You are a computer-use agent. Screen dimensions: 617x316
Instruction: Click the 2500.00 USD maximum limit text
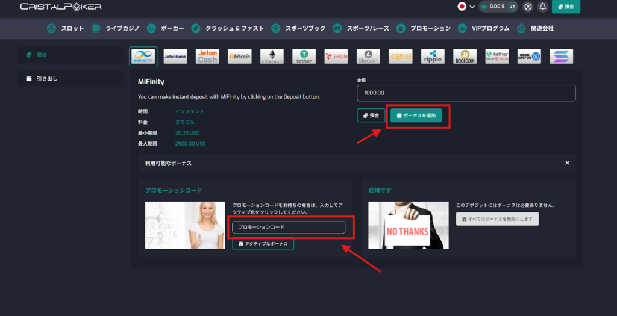(x=190, y=144)
